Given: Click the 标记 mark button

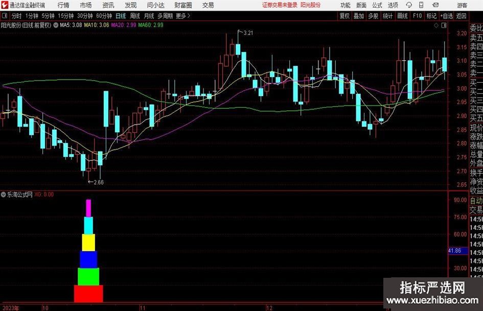Looking at the screenshot, I should (x=431, y=16).
